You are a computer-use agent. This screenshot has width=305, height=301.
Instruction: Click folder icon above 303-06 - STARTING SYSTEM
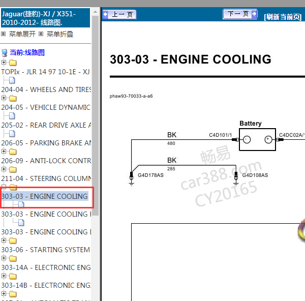[13, 240]
